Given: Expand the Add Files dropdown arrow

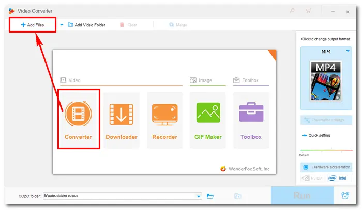Looking at the screenshot, I should pos(62,25).
